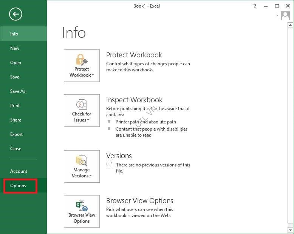The width and height of the screenshot is (294, 234).
Task: Click the scrollbar up arrow
Action: 290,25
